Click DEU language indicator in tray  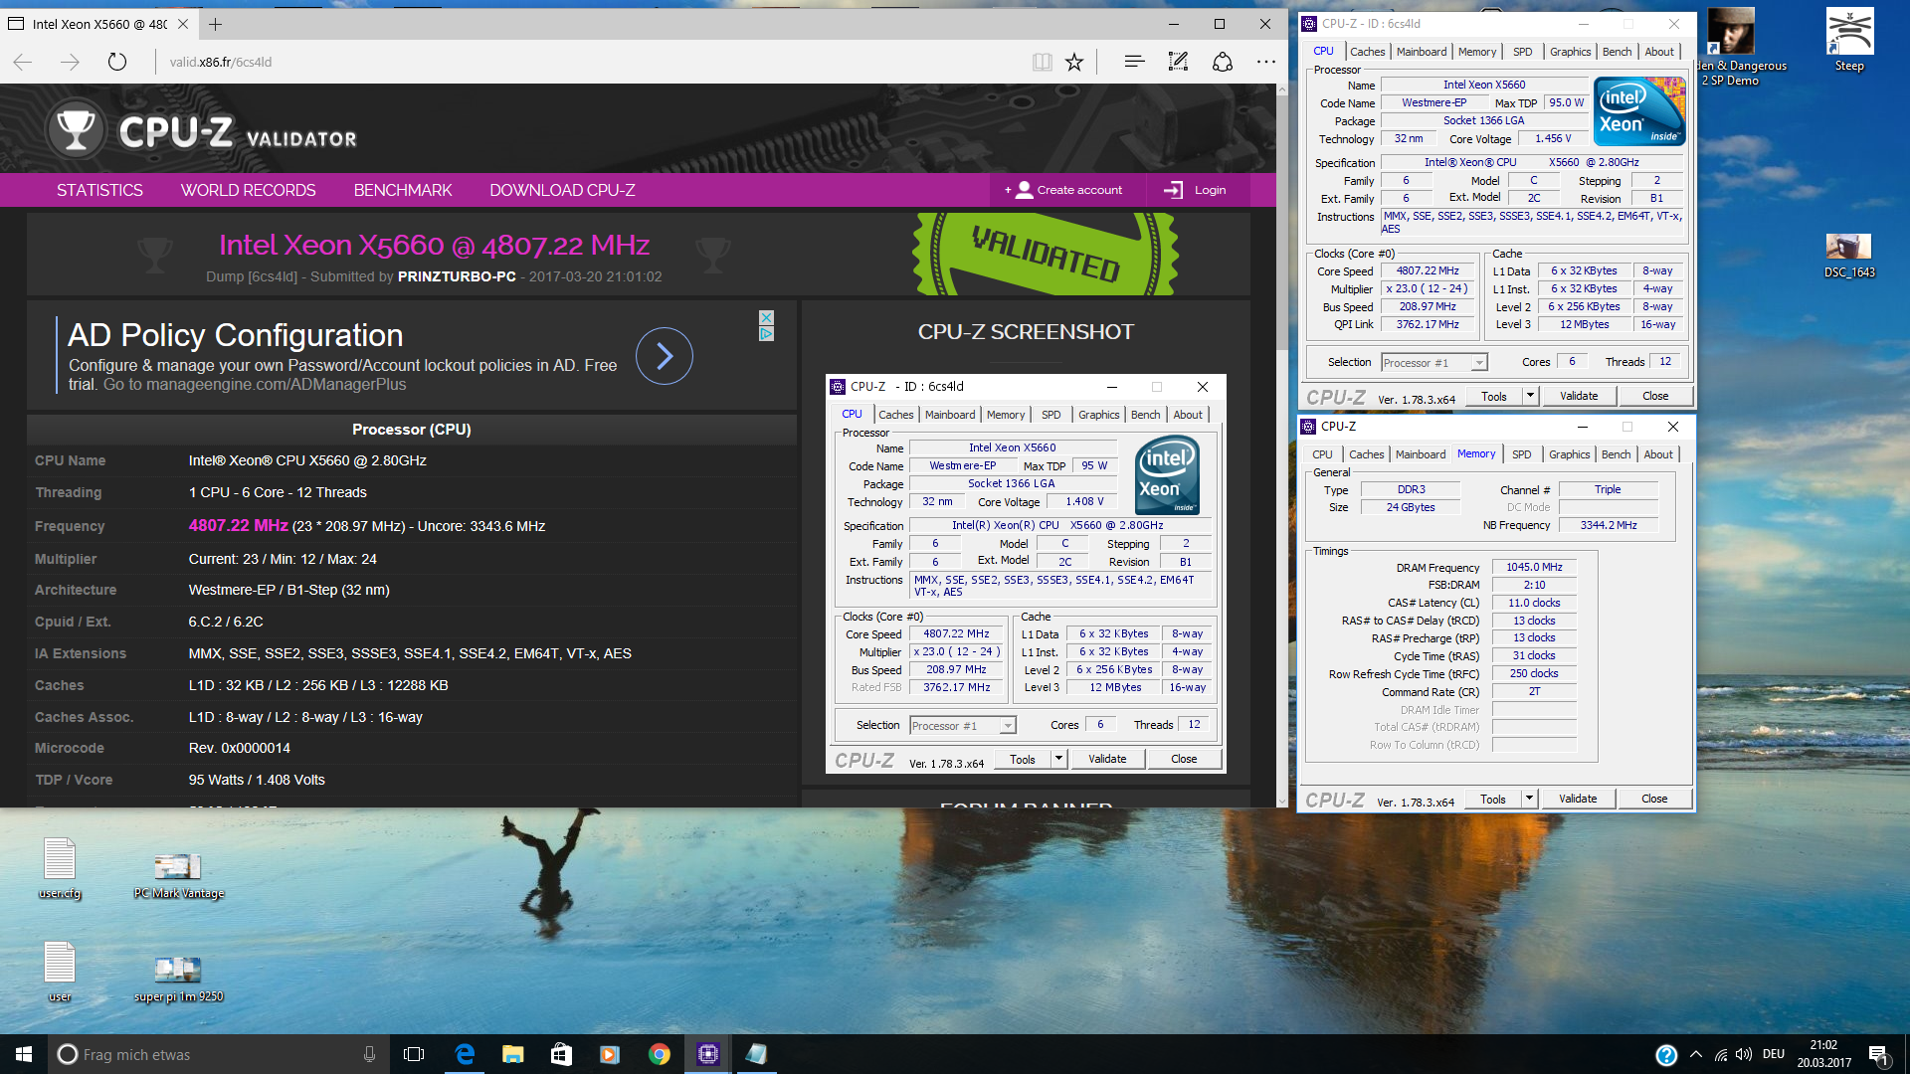[1774, 1054]
